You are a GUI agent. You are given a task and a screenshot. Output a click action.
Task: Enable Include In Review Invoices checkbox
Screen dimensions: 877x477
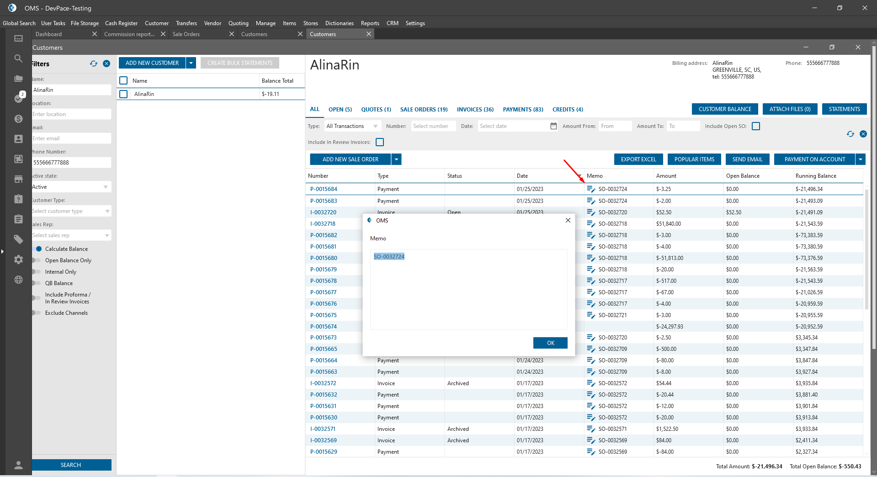pos(380,142)
